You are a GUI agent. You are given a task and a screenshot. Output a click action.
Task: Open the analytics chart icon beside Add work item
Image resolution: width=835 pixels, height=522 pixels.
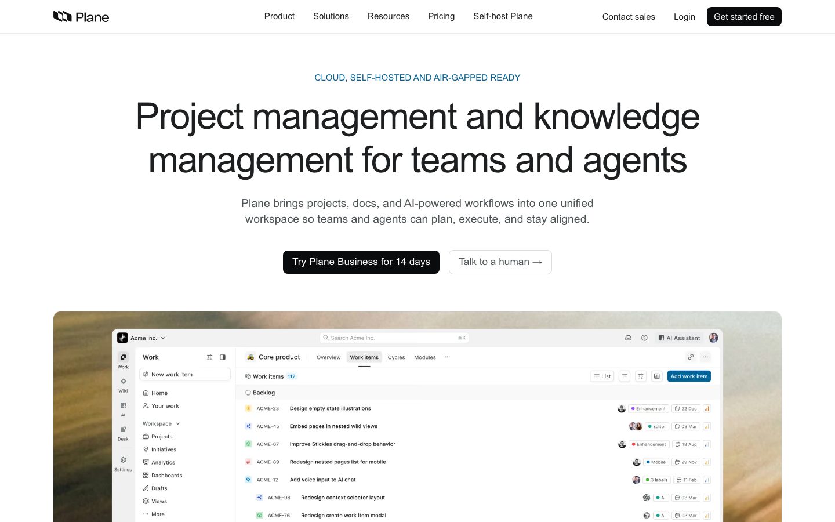657,376
